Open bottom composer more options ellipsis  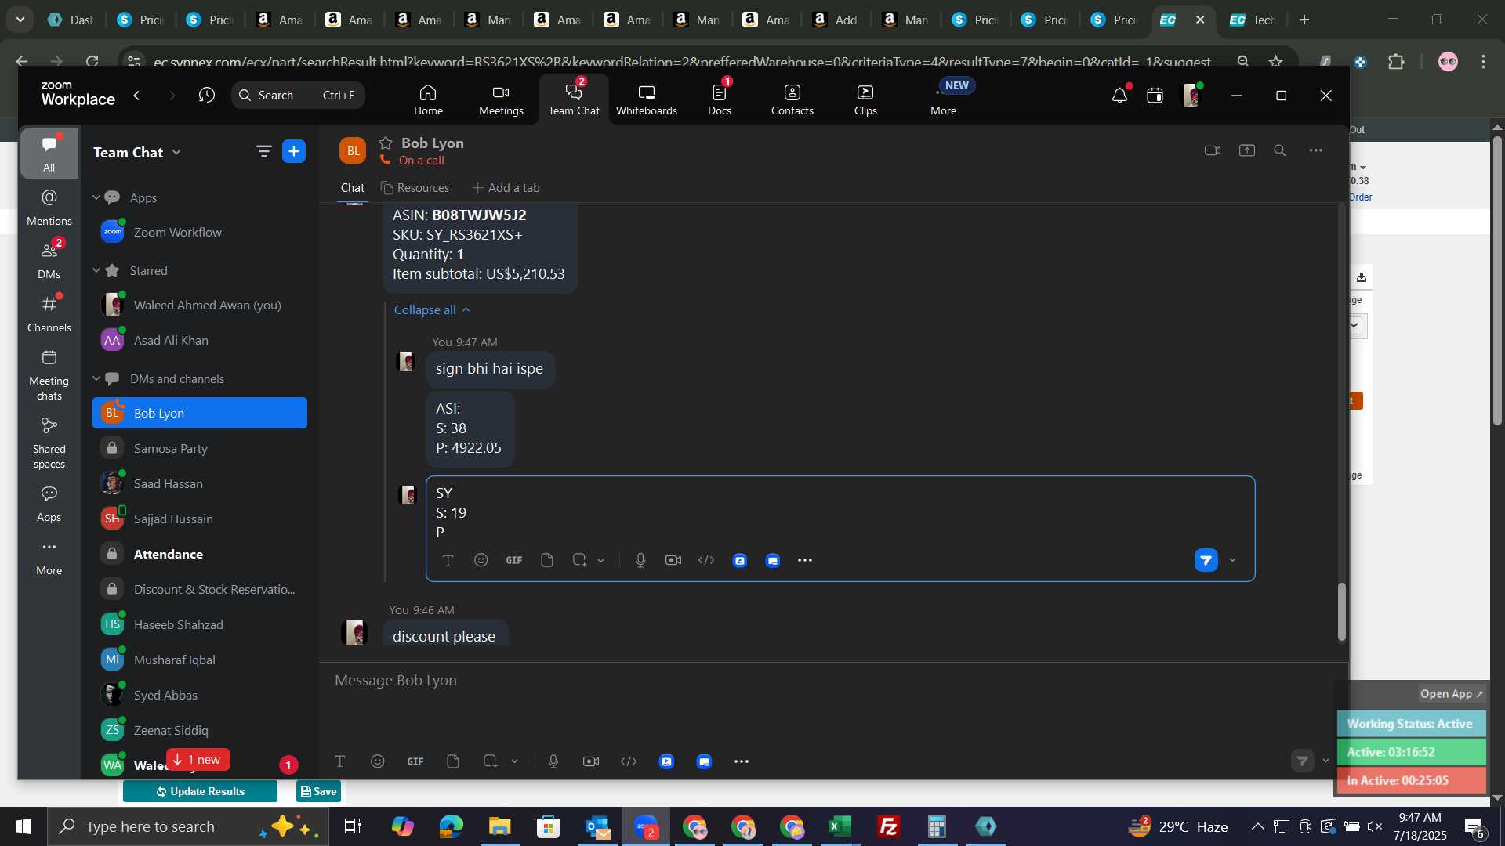(x=741, y=761)
